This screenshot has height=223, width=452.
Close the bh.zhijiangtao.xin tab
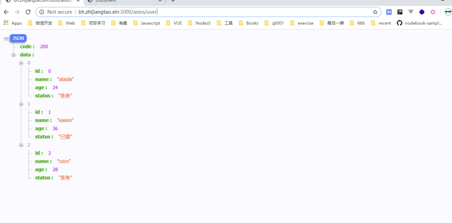[x=78, y=1]
